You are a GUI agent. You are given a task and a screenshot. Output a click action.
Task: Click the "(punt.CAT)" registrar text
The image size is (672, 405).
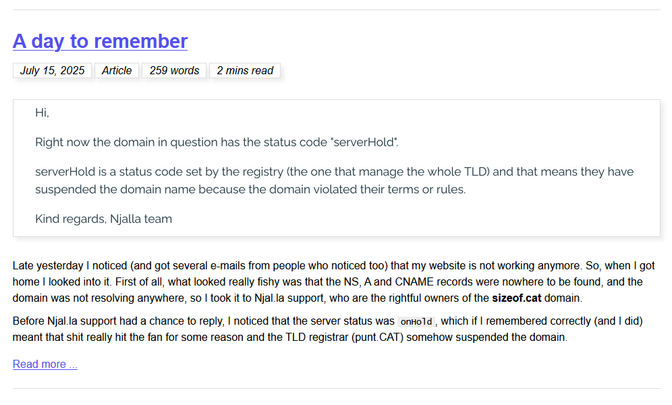pyautogui.click(x=378, y=337)
